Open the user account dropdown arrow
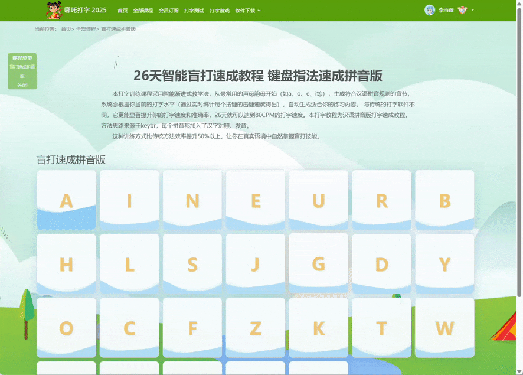Image resolution: width=523 pixels, height=375 pixels. [x=473, y=11]
